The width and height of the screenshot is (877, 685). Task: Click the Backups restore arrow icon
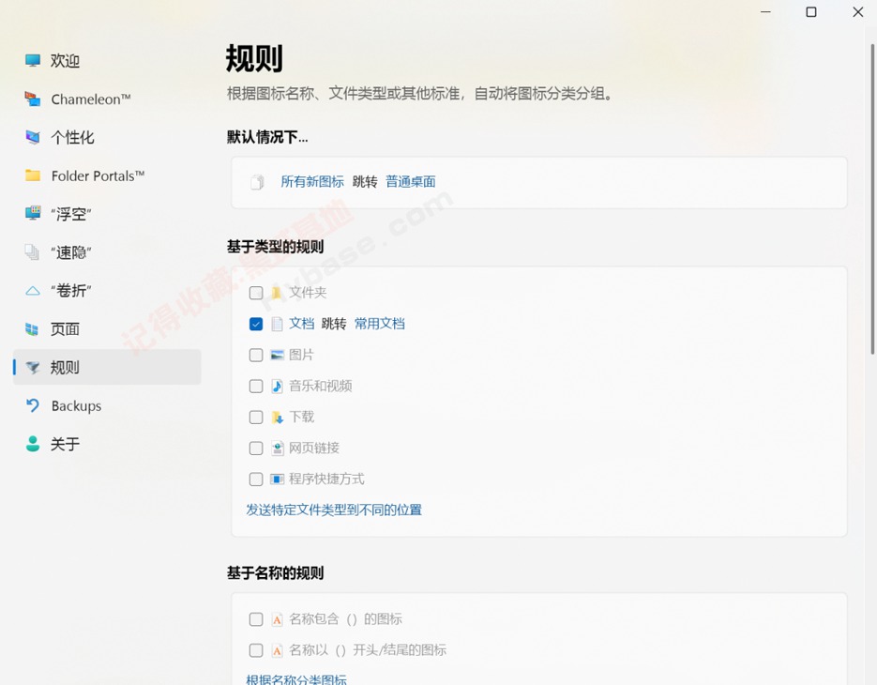(x=33, y=405)
